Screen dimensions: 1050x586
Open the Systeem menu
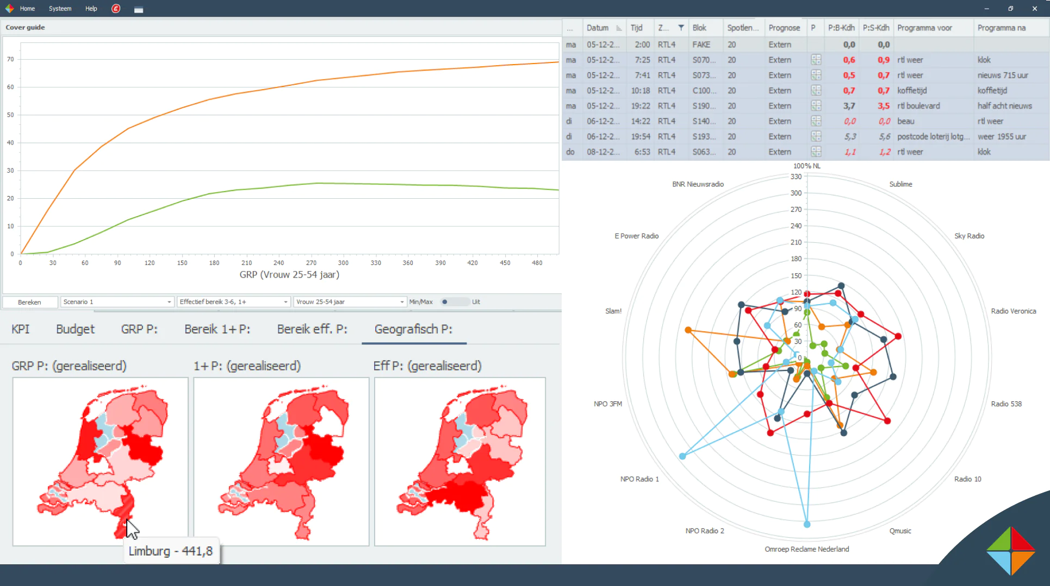[60, 9]
